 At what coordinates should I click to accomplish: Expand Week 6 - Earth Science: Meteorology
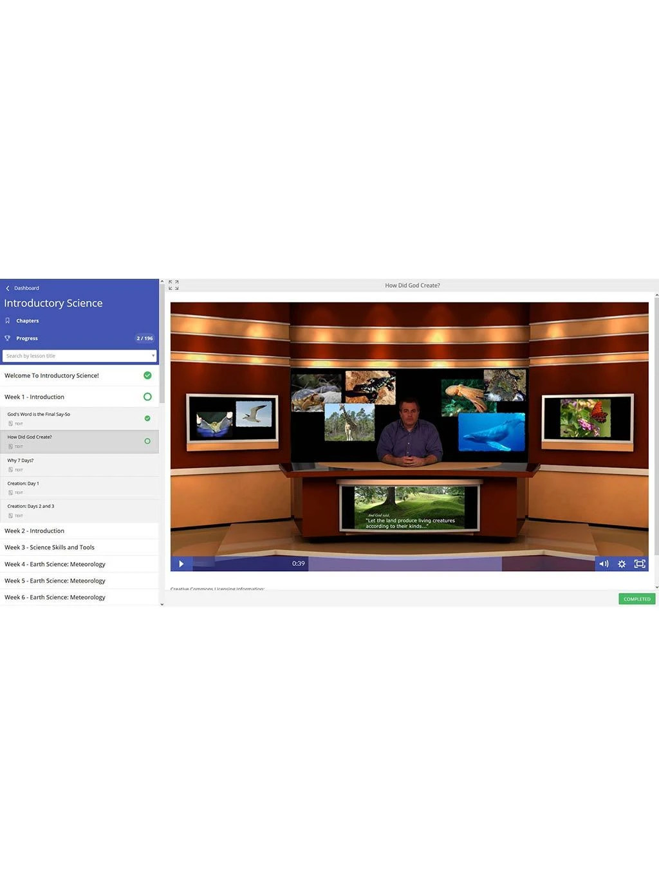coord(79,598)
